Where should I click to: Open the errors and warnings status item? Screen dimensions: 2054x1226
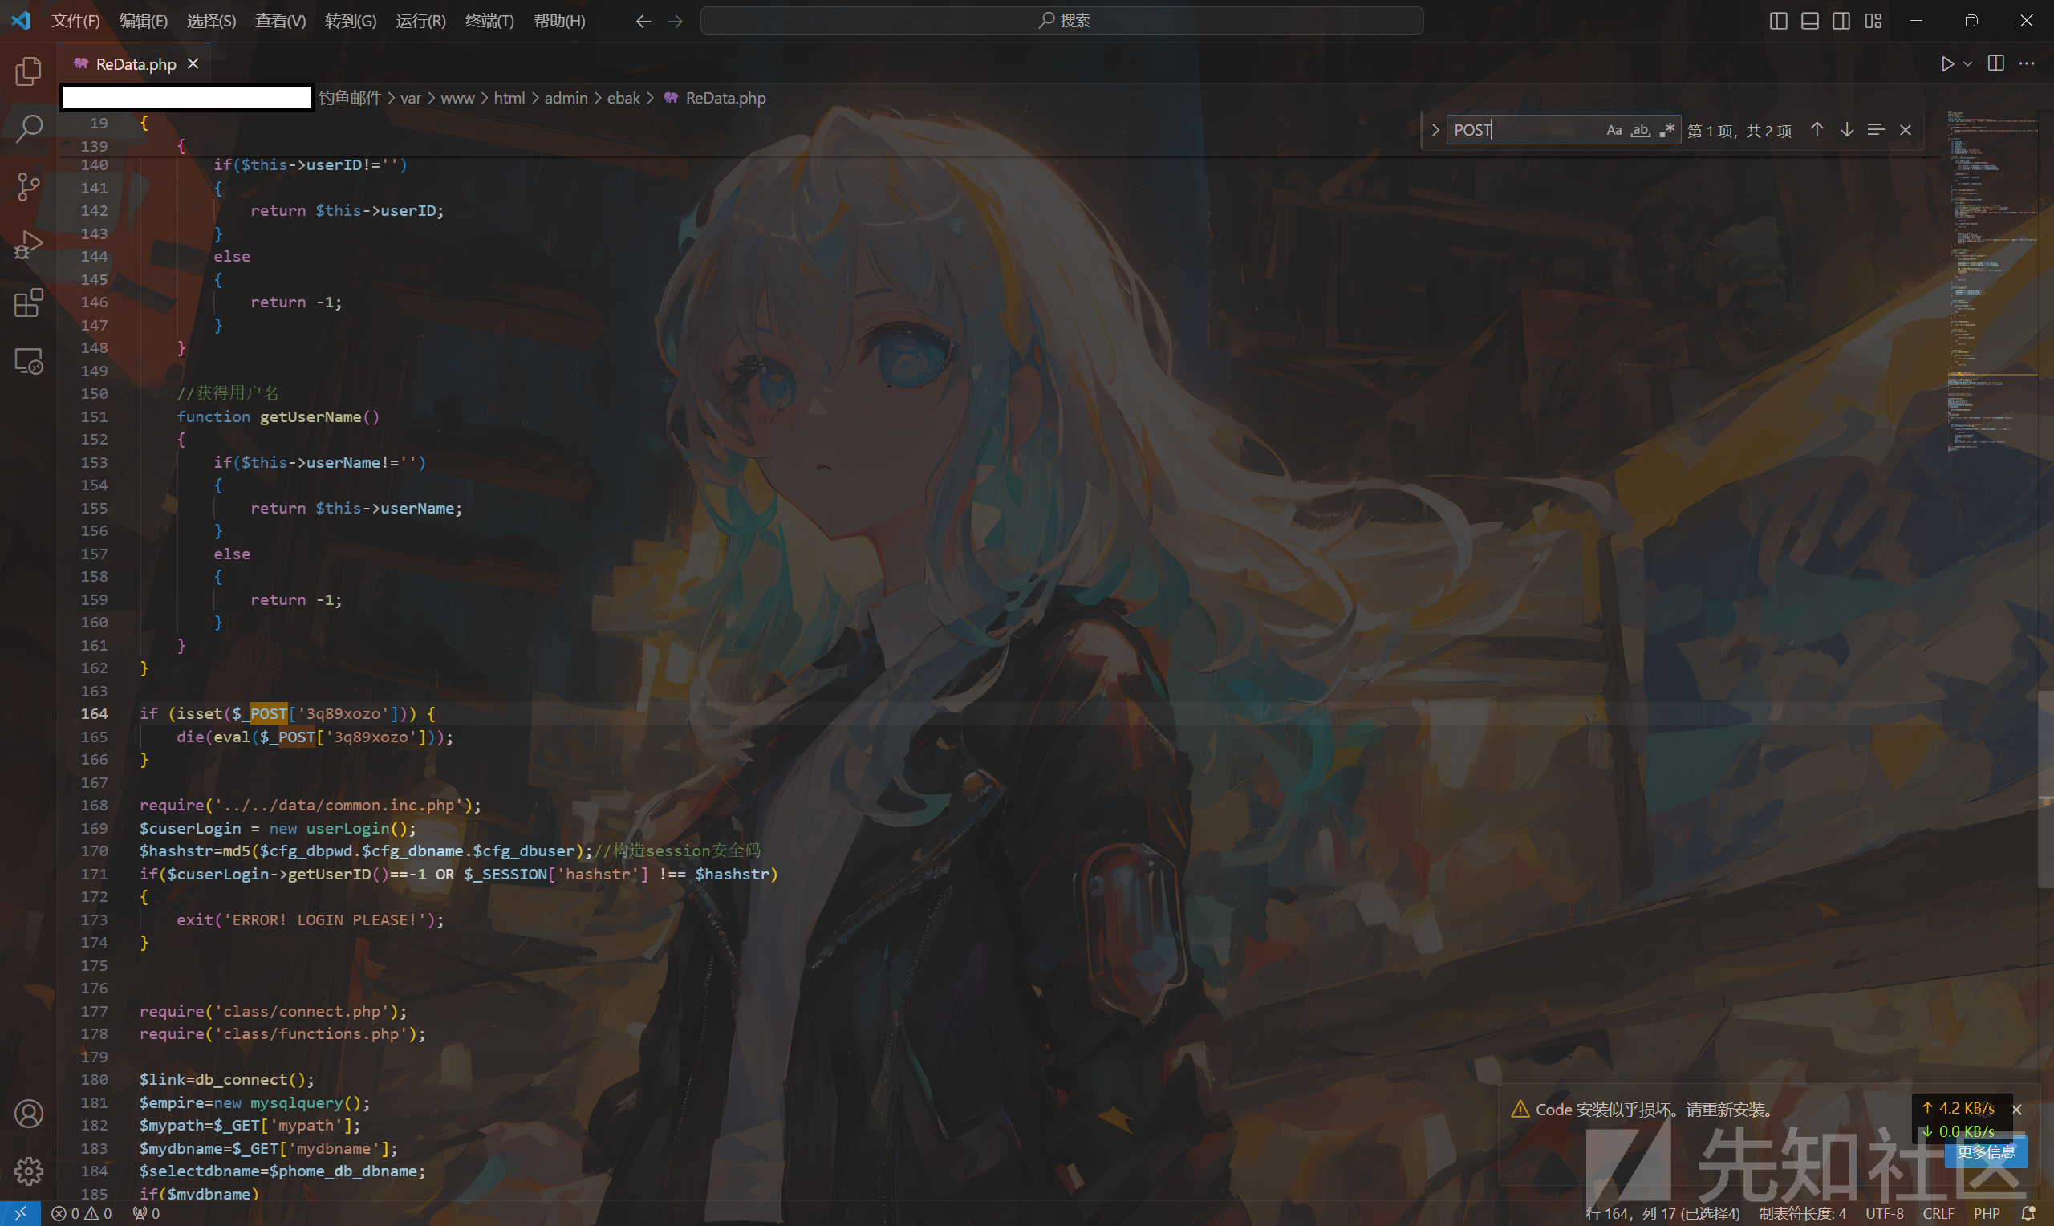pos(82,1214)
